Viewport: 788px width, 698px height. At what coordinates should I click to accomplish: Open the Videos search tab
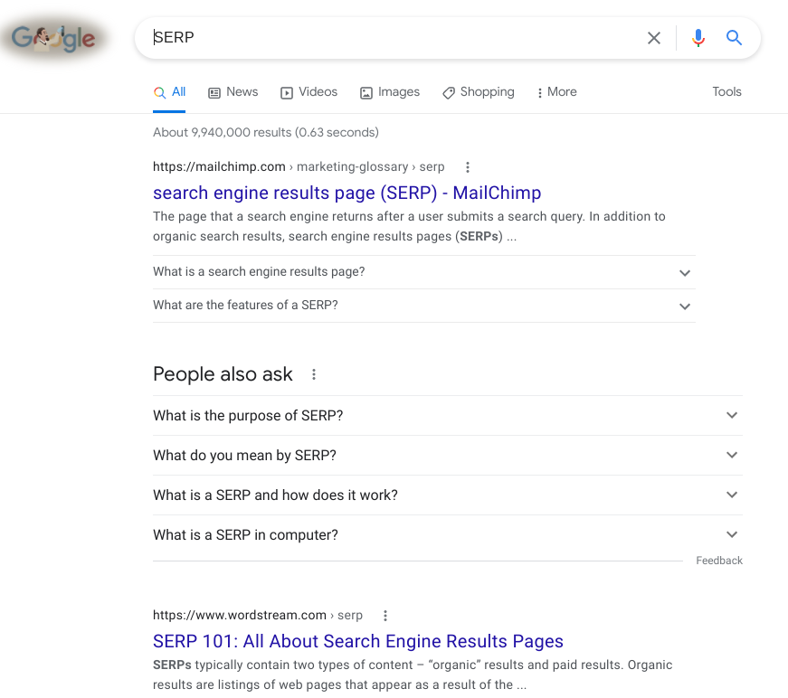tap(309, 92)
